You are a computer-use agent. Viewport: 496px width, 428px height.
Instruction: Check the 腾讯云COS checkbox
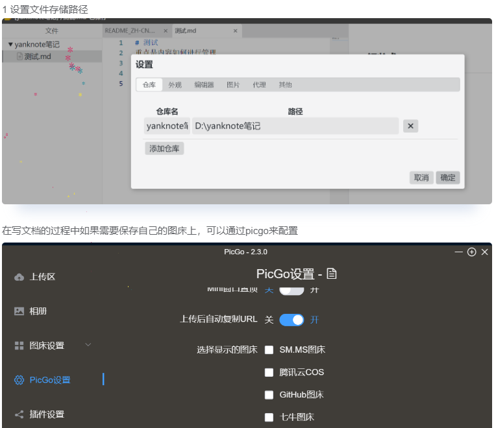pyautogui.click(x=269, y=373)
